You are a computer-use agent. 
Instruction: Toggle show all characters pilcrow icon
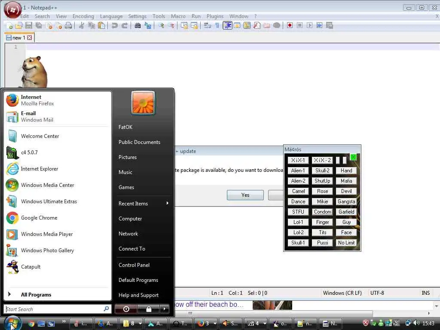(x=217, y=26)
